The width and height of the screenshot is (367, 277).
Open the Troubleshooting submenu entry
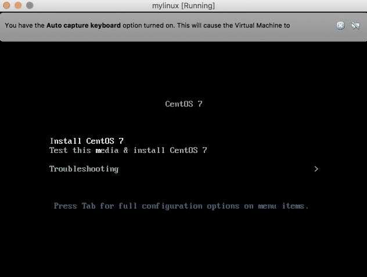(84, 169)
